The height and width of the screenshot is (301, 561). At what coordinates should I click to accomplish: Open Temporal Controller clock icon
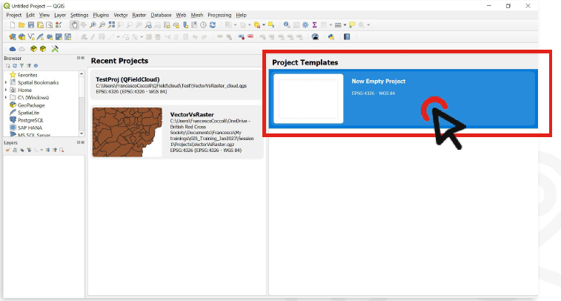[x=203, y=25]
